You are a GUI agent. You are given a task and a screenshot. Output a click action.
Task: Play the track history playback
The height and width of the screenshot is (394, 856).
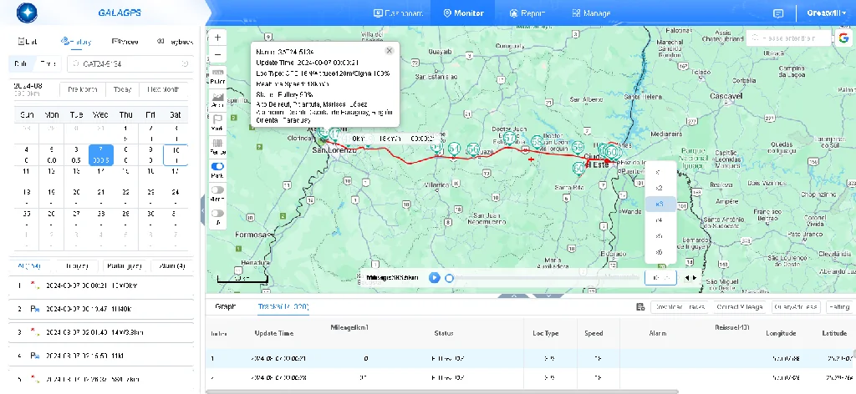click(435, 277)
